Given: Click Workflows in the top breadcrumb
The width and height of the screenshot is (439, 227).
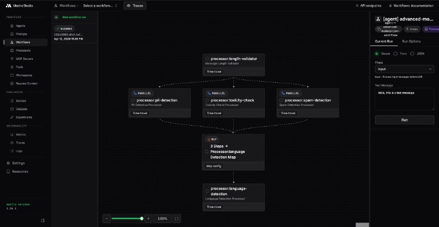Looking at the screenshot, I should (x=69, y=5).
